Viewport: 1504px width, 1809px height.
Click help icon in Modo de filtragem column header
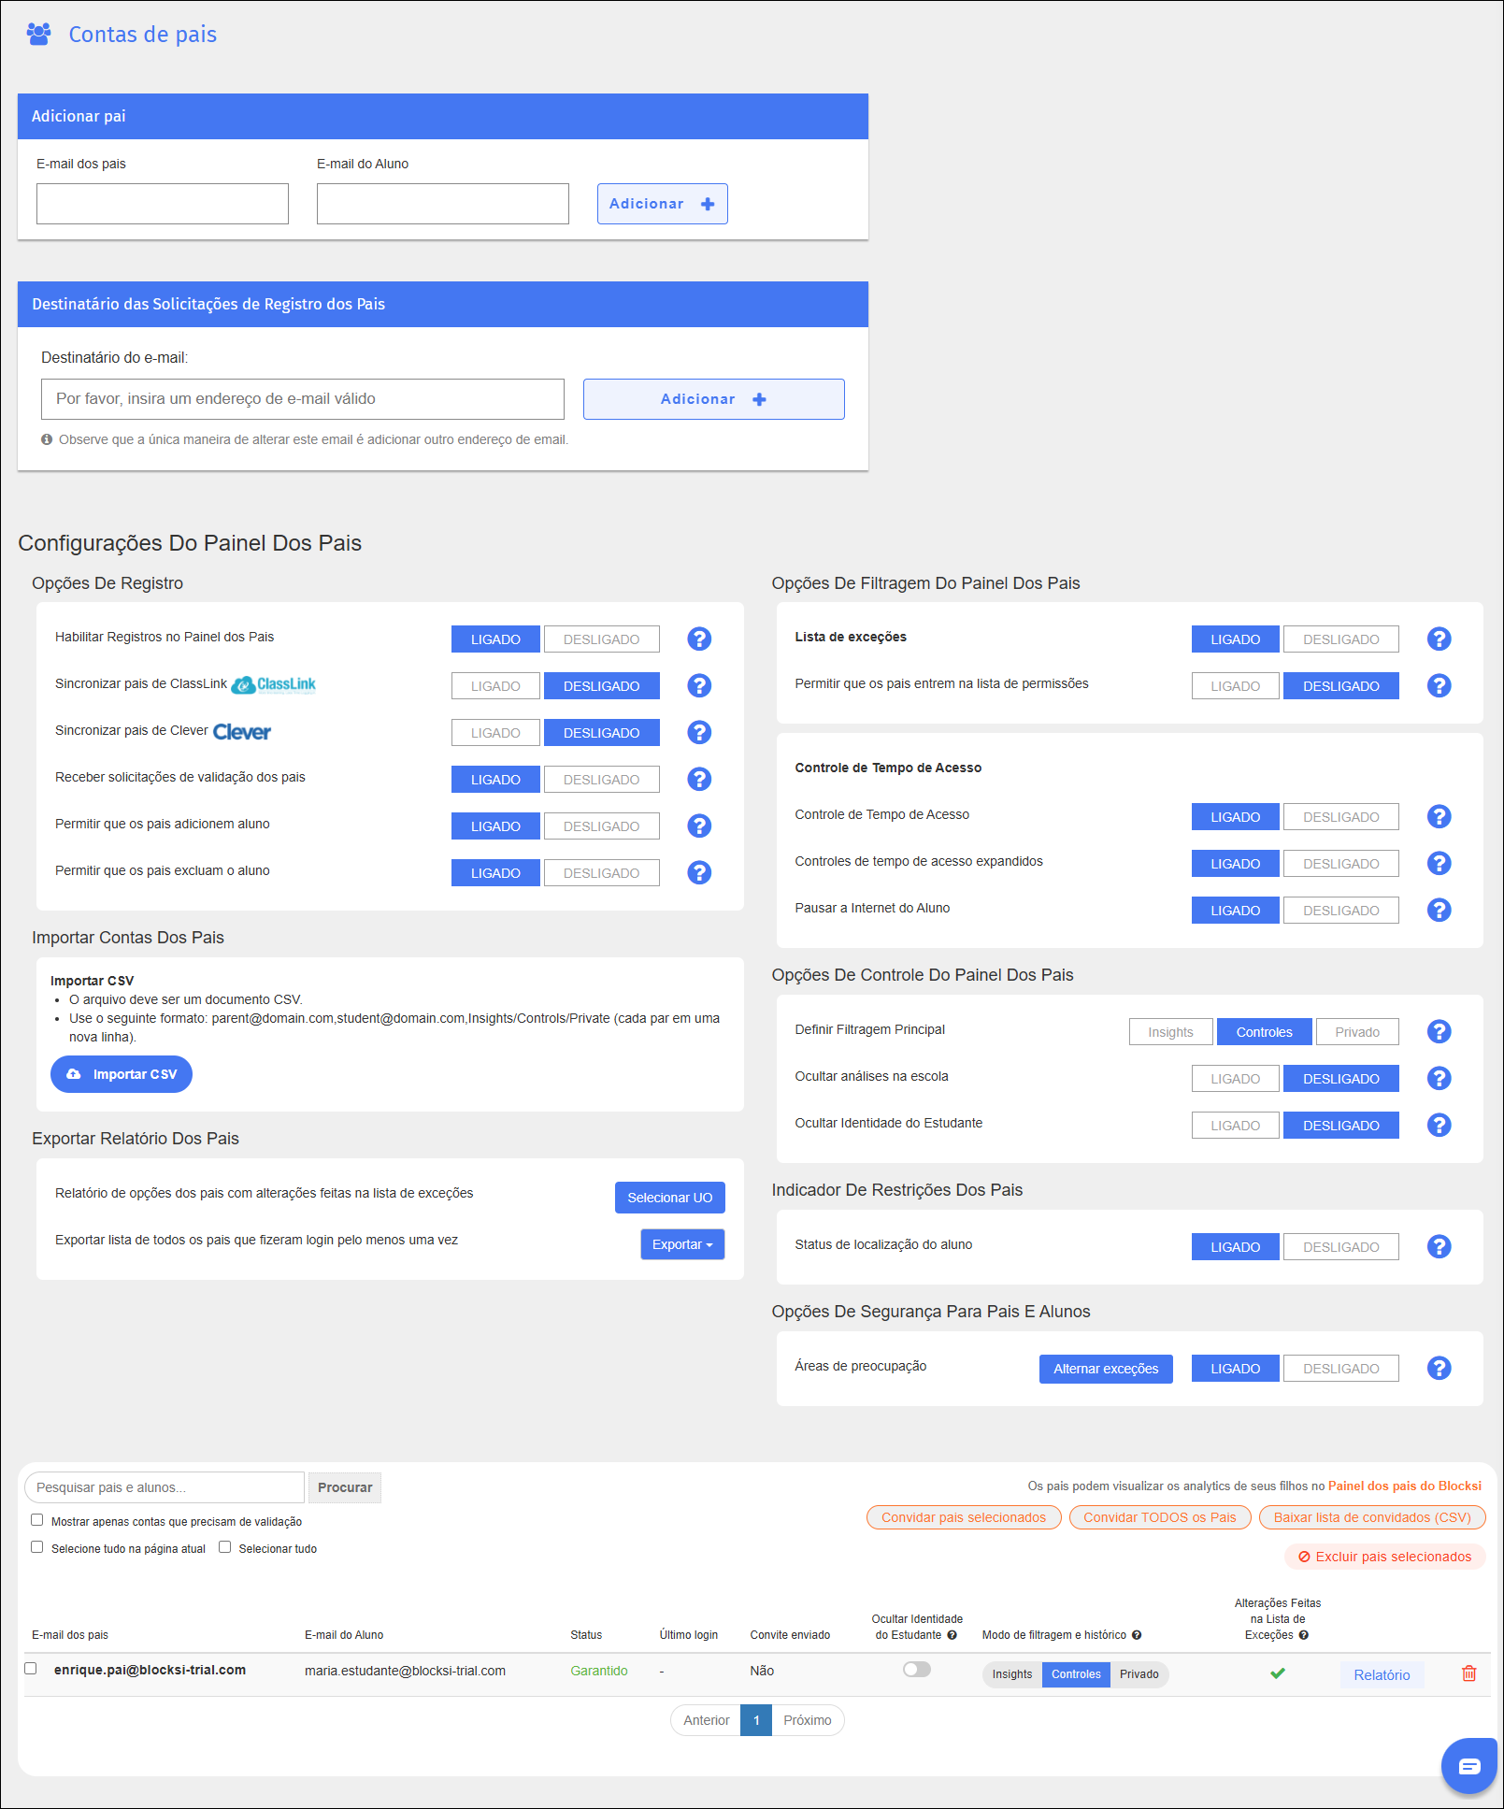[x=1137, y=1635]
